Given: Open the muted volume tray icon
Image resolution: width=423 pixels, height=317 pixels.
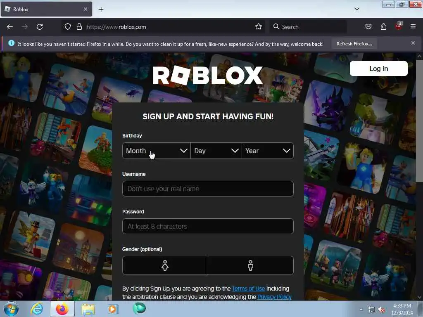Looking at the screenshot, I should (x=381, y=310).
